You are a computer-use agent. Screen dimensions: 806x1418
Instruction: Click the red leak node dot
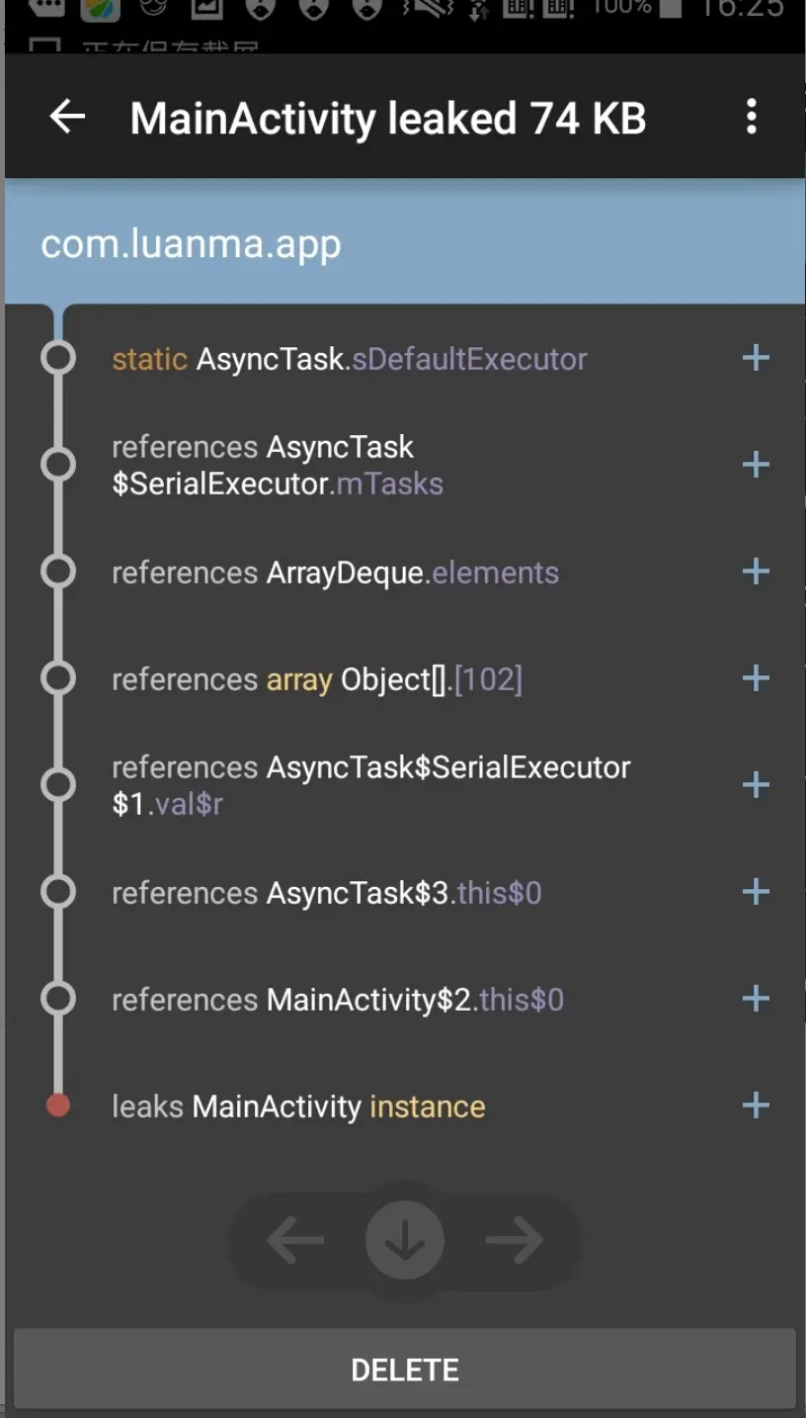click(x=58, y=1106)
